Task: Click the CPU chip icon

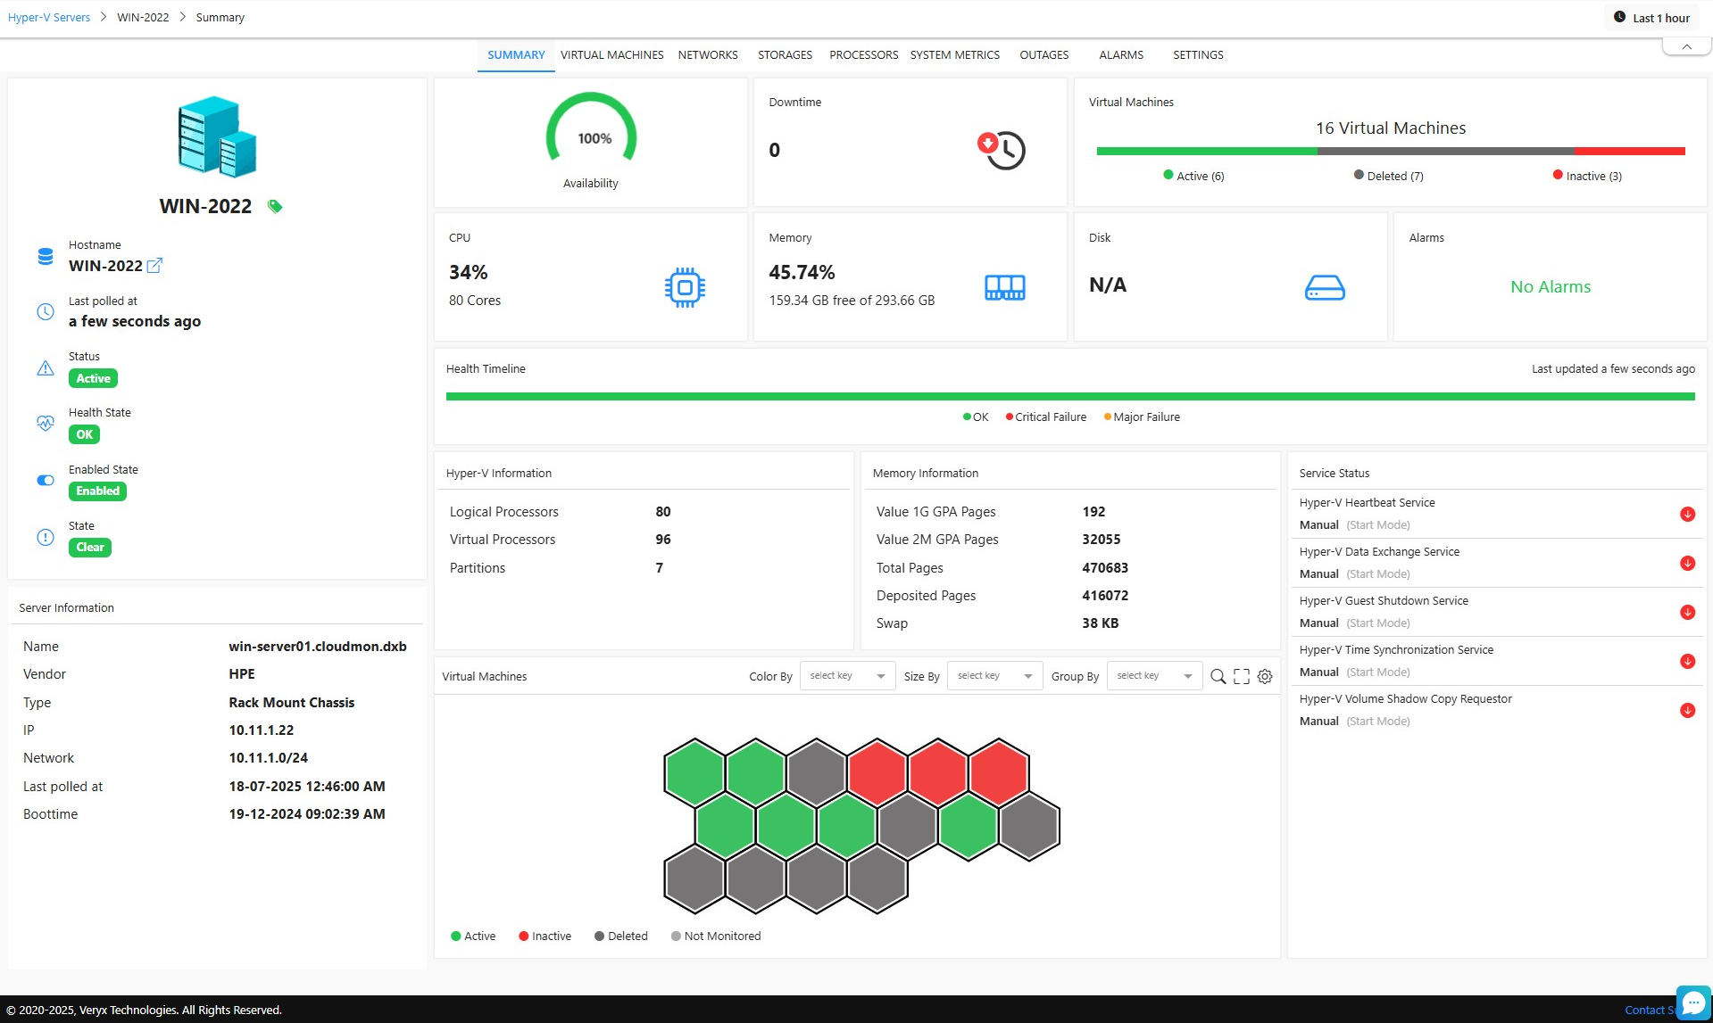Action: [685, 287]
